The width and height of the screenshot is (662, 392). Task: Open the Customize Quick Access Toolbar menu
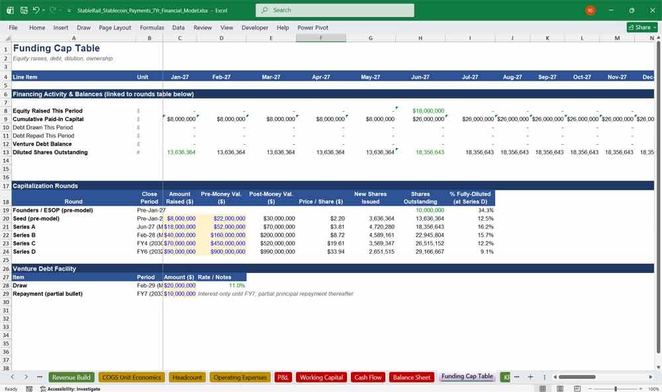click(70, 11)
